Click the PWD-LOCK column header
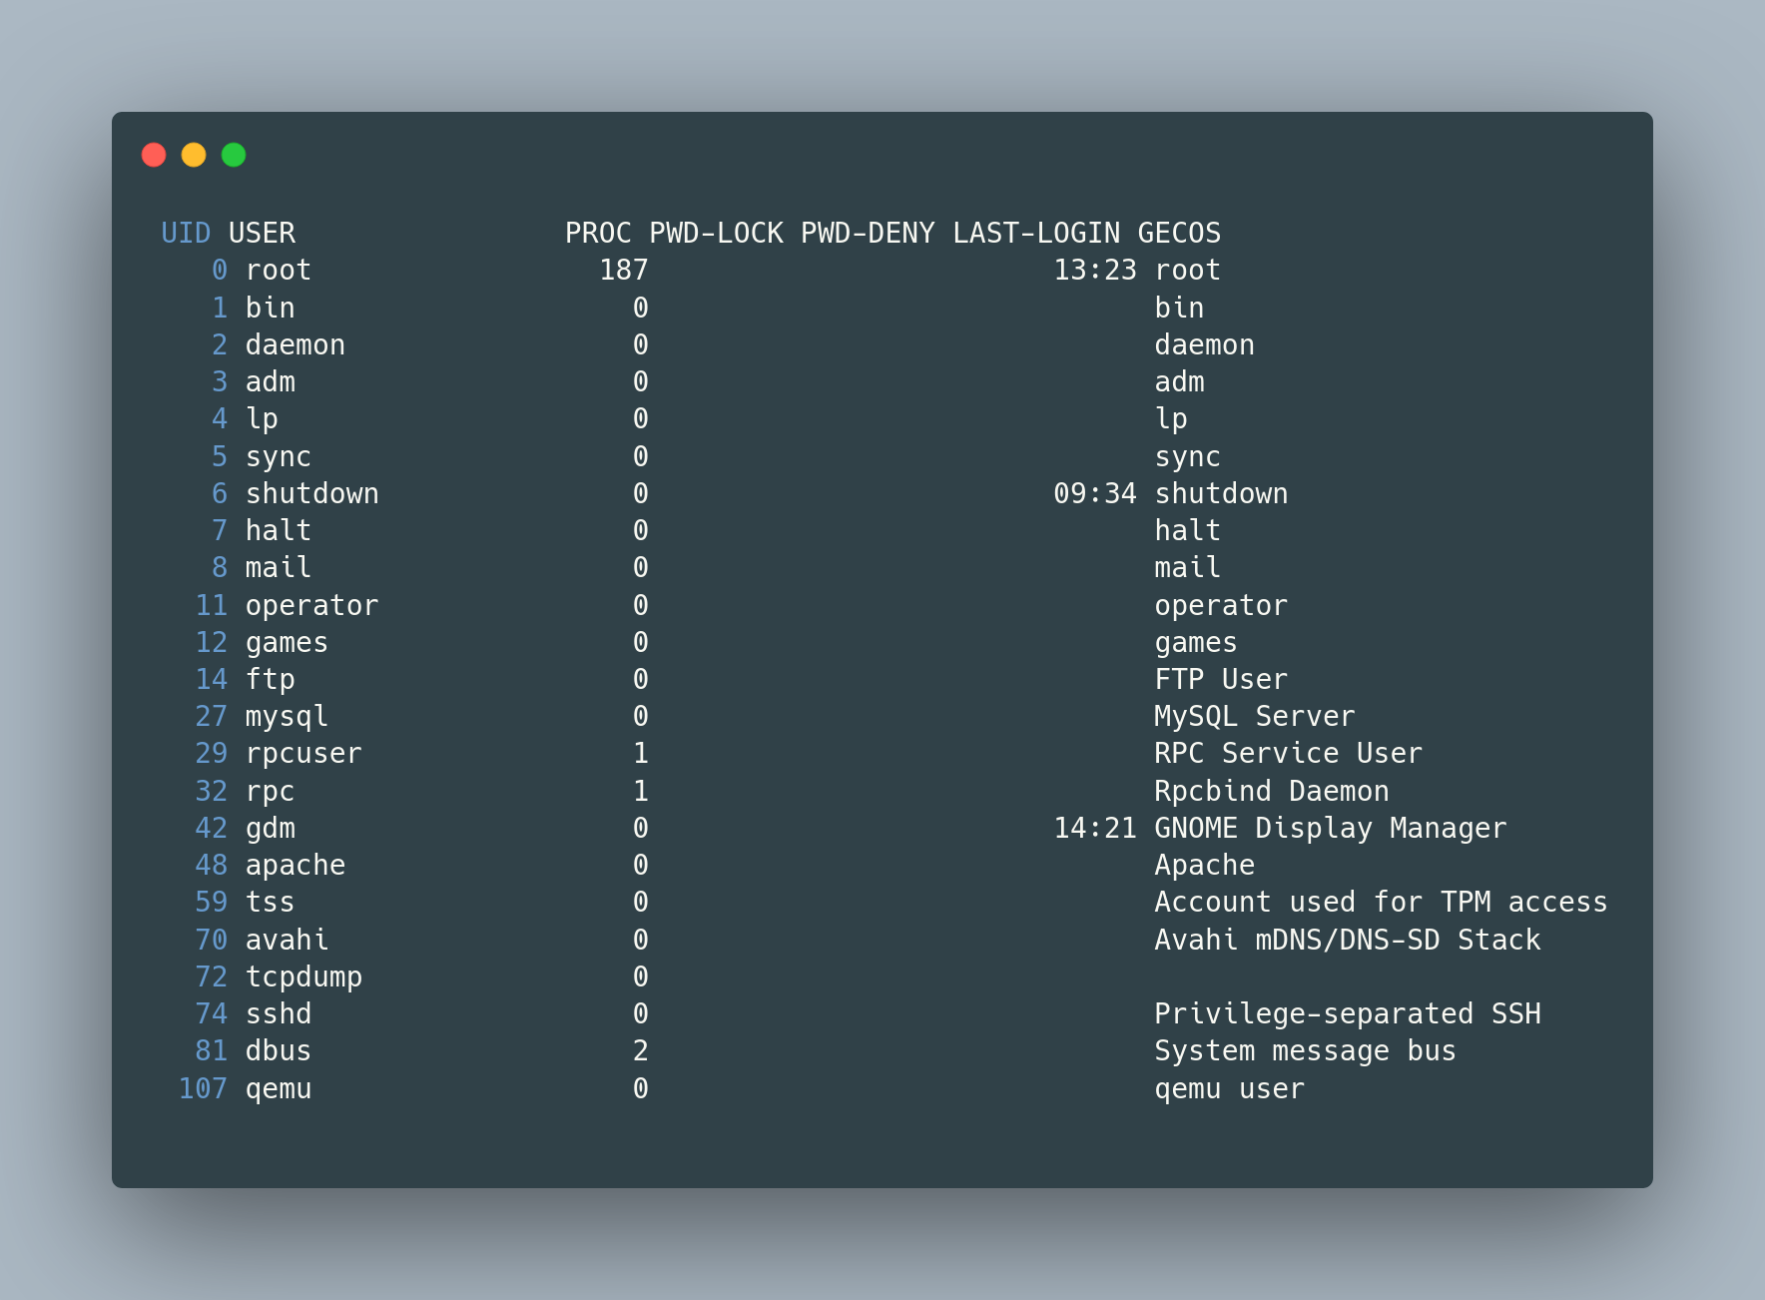 click(716, 234)
